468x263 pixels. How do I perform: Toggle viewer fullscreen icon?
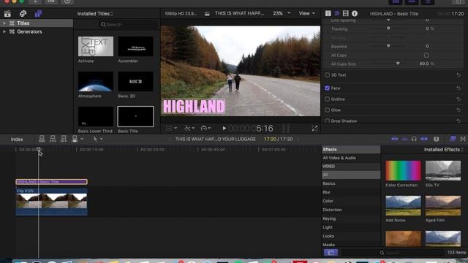(x=314, y=129)
